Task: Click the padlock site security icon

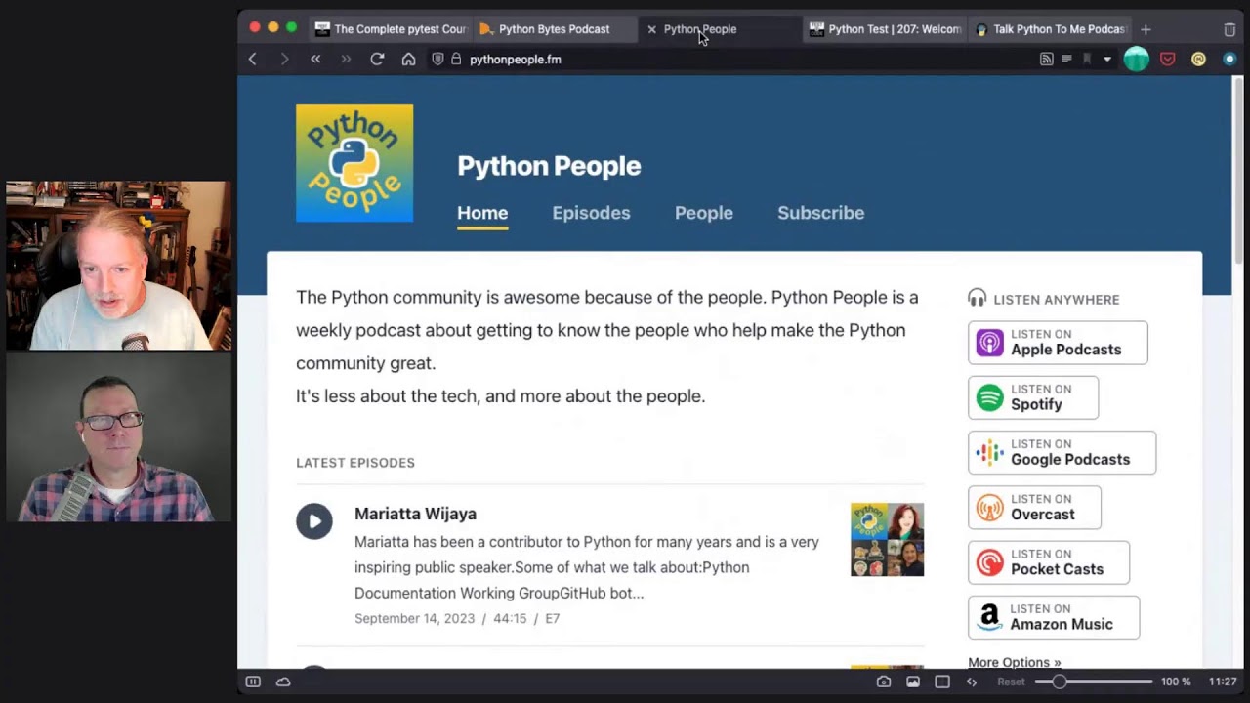Action: click(x=456, y=60)
